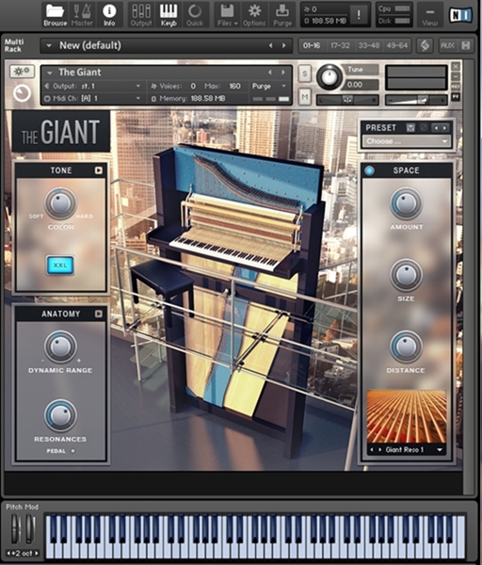The image size is (482, 565).
Task: Save preset with PRESET disk icon
Action: point(410,127)
